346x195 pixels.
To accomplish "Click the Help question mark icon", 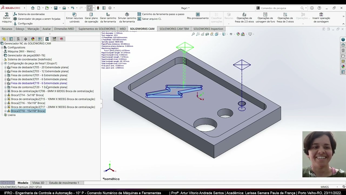I will pos(319,8).
